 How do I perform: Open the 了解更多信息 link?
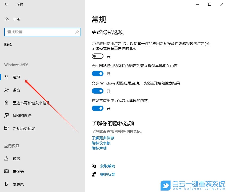click(x=103, y=138)
